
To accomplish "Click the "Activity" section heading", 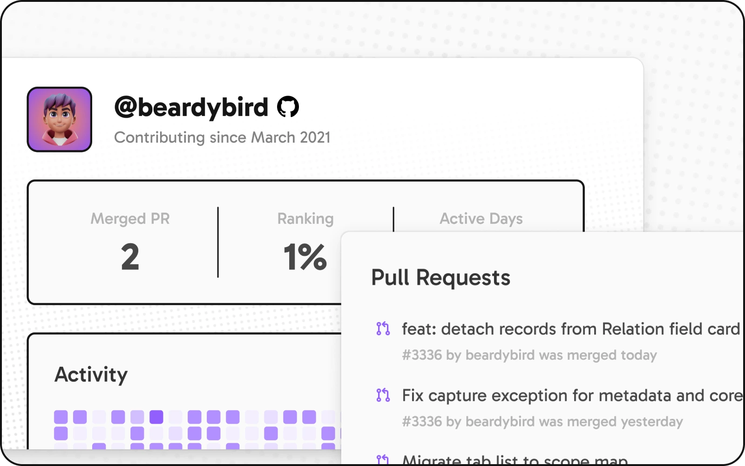I will 91,375.
